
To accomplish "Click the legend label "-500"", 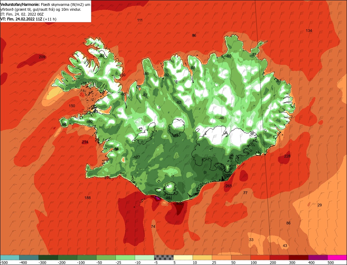I will [x=4, y=263].
